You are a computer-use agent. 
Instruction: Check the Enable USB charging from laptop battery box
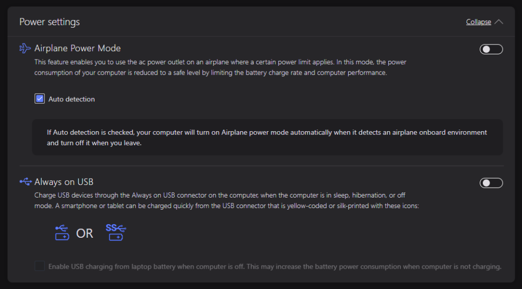[40, 266]
